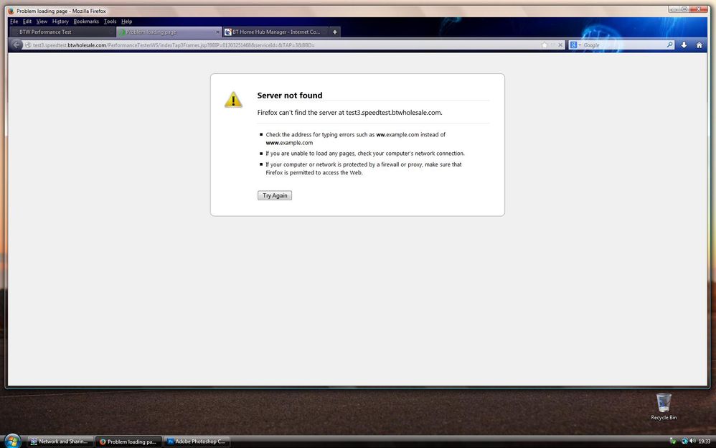Select the Problem loading page tab
The height and width of the screenshot is (448, 716).
(169, 32)
